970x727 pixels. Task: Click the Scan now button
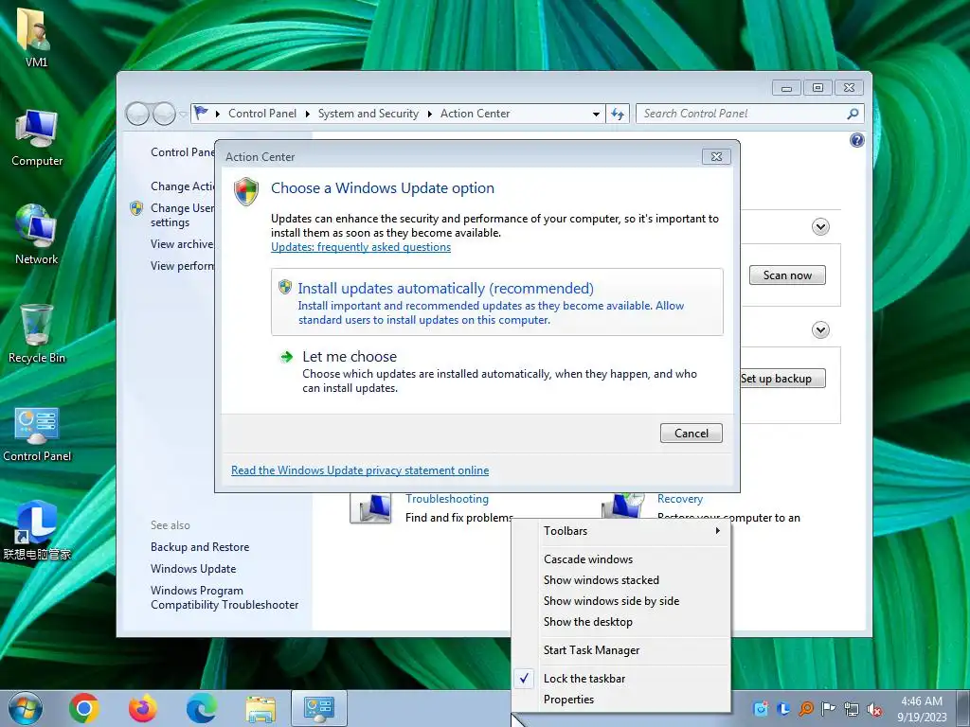click(787, 275)
